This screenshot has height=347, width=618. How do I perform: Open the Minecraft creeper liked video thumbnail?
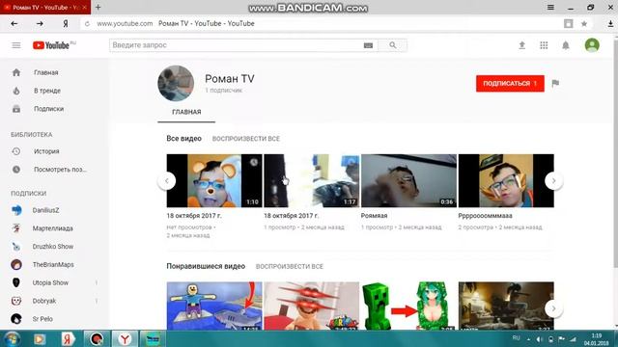408,306
